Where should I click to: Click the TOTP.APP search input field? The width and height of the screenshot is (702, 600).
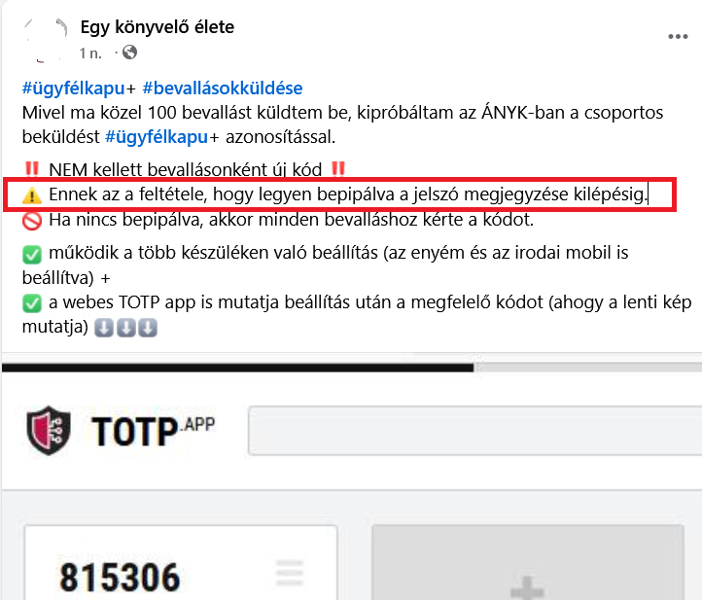[475, 431]
